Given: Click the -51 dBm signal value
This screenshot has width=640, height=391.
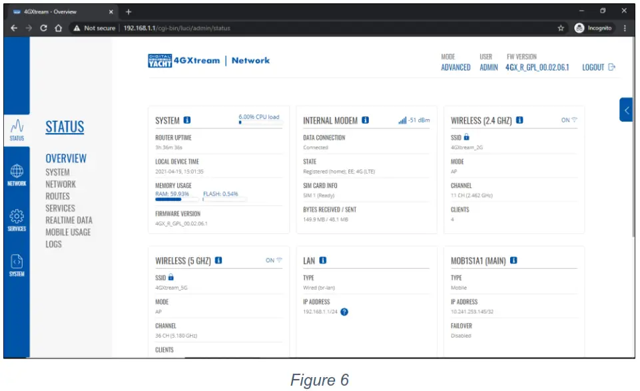Looking at the screenshot, I should coord(419,120).
